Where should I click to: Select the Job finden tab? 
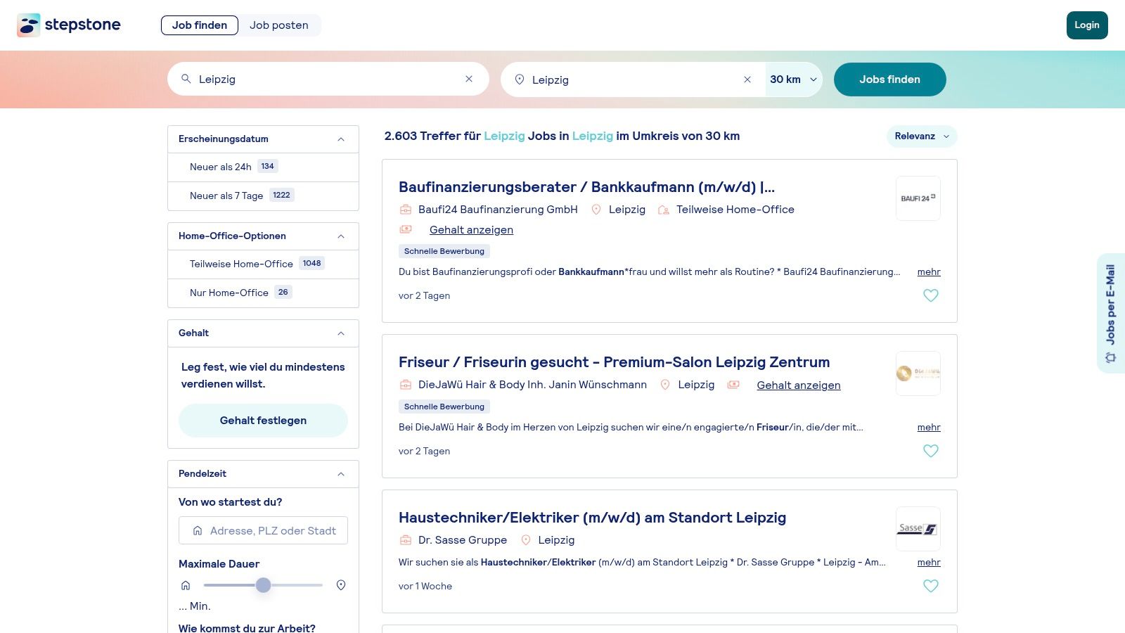200,25
